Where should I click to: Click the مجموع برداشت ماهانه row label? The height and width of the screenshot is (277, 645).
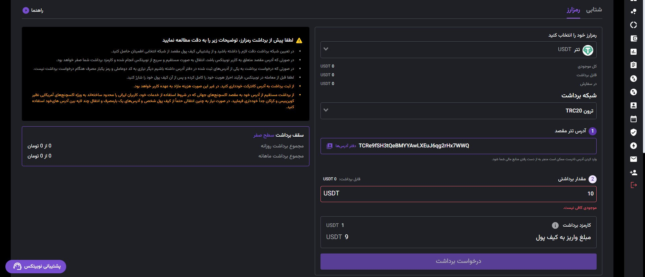tap(281, 156)
